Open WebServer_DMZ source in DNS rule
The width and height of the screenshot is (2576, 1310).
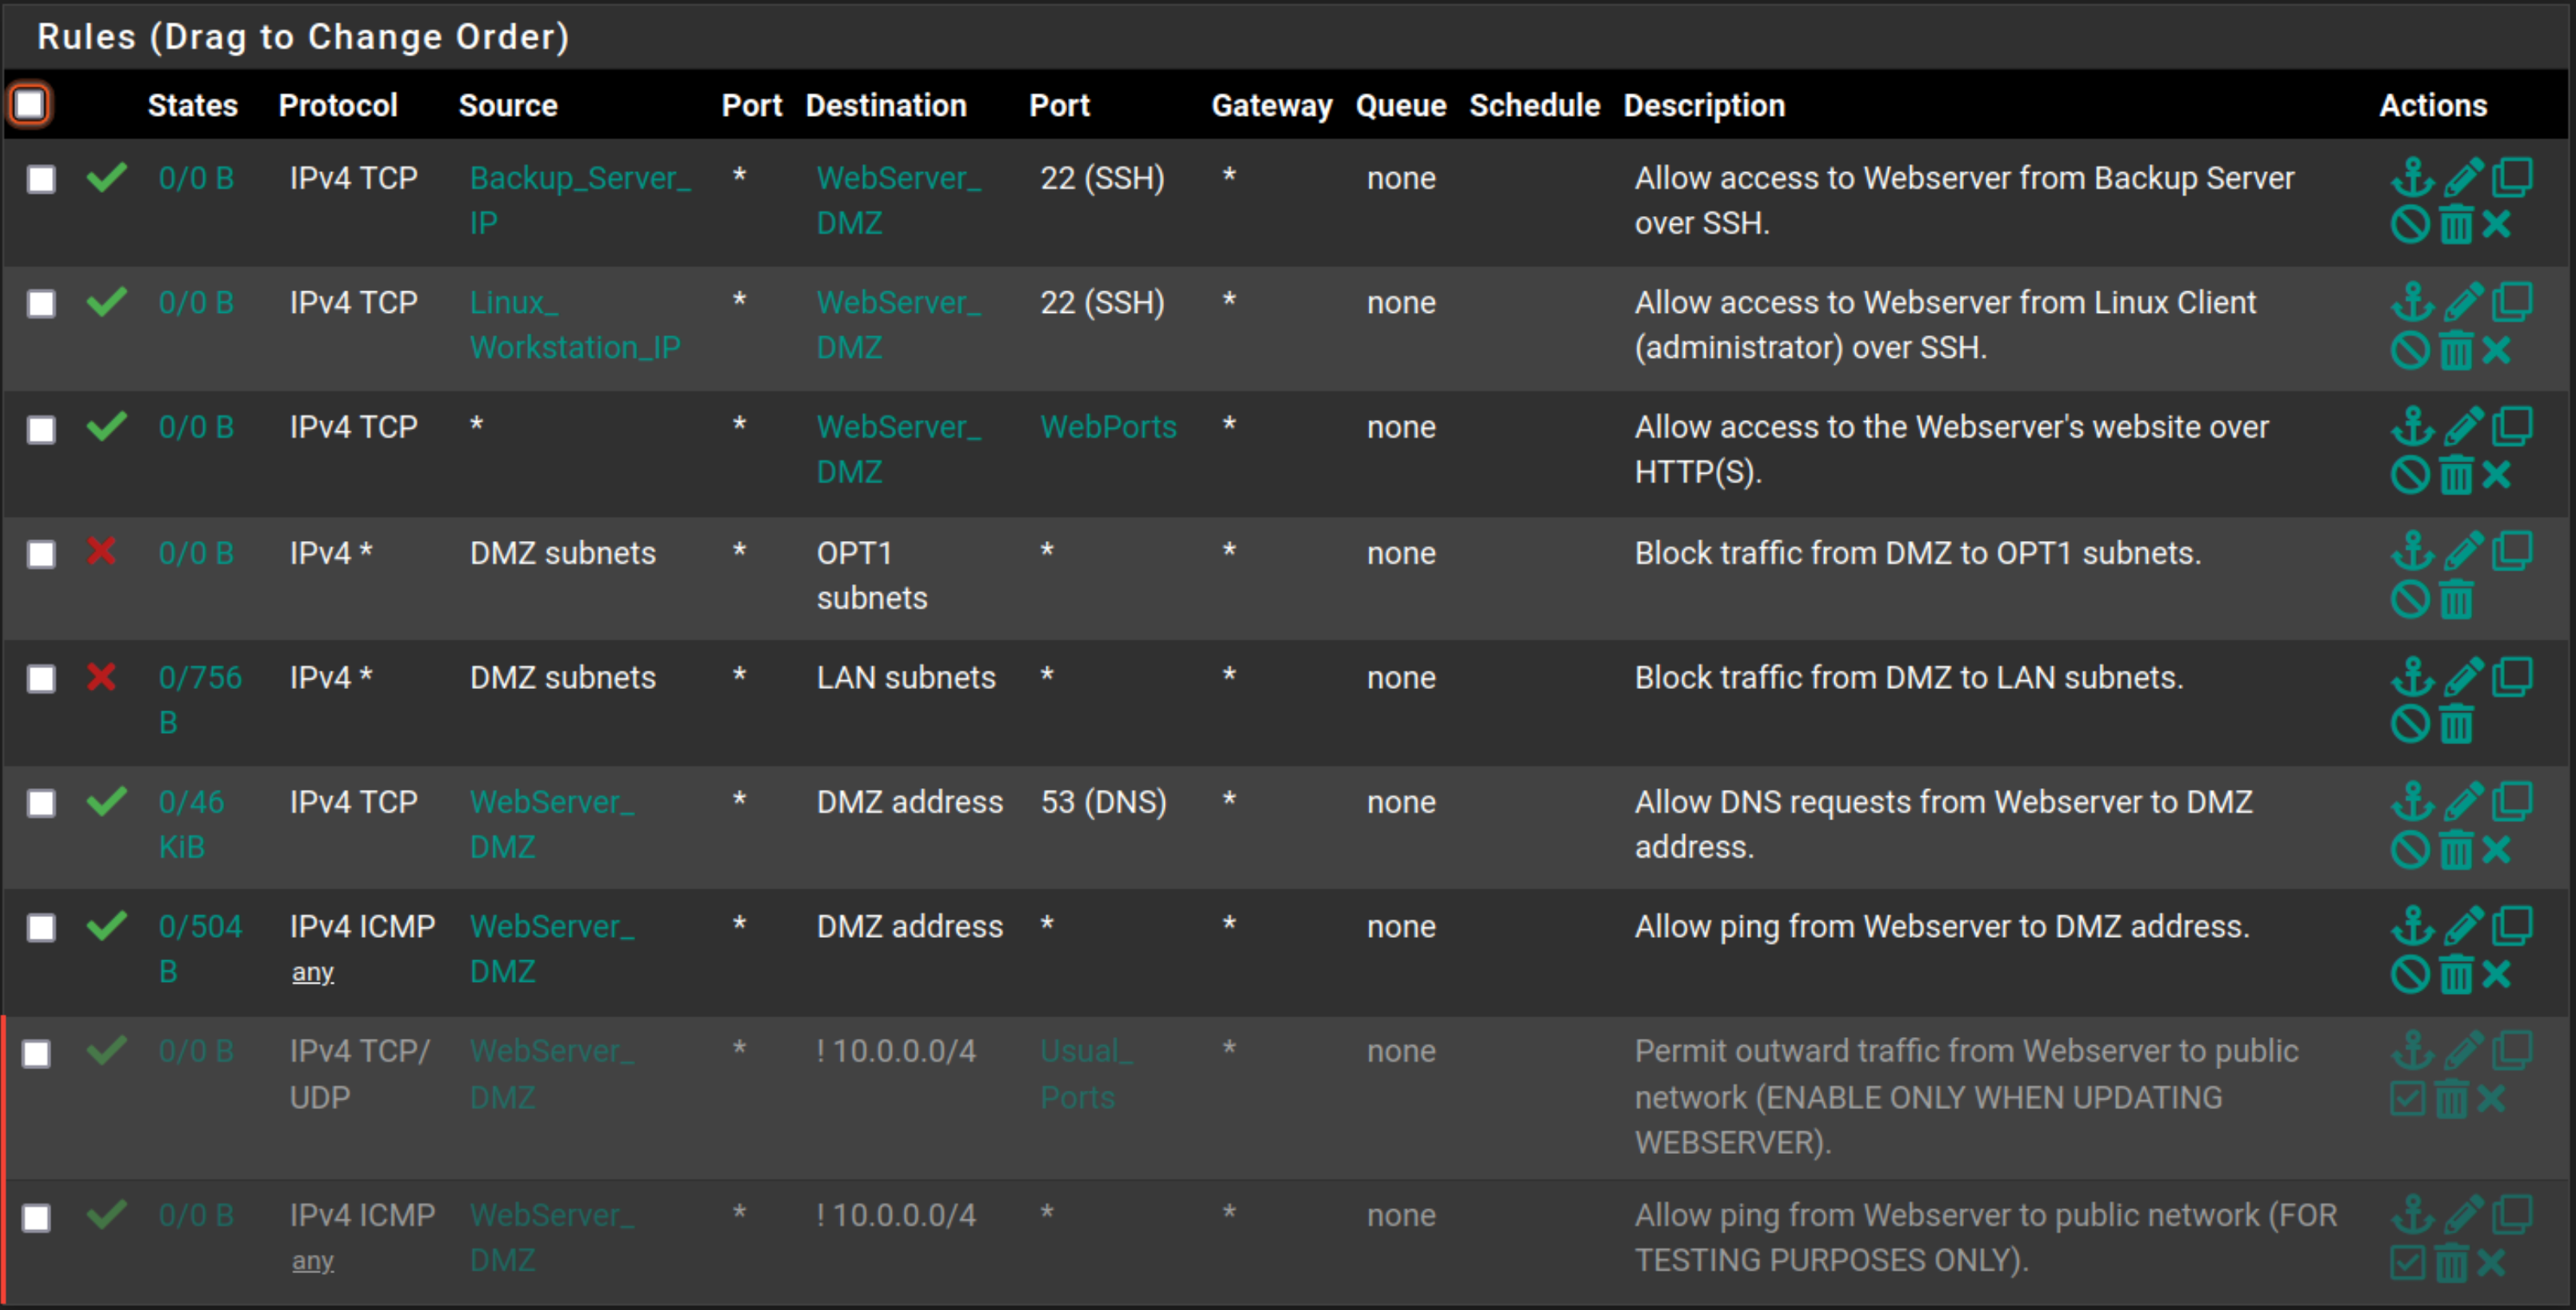[552, 825]
